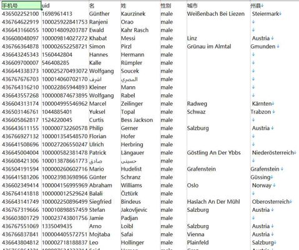This screenshot has width=299, height=250.
Task: Click the Haslach An Der Mühl cell
Action: tap(213, 202)
